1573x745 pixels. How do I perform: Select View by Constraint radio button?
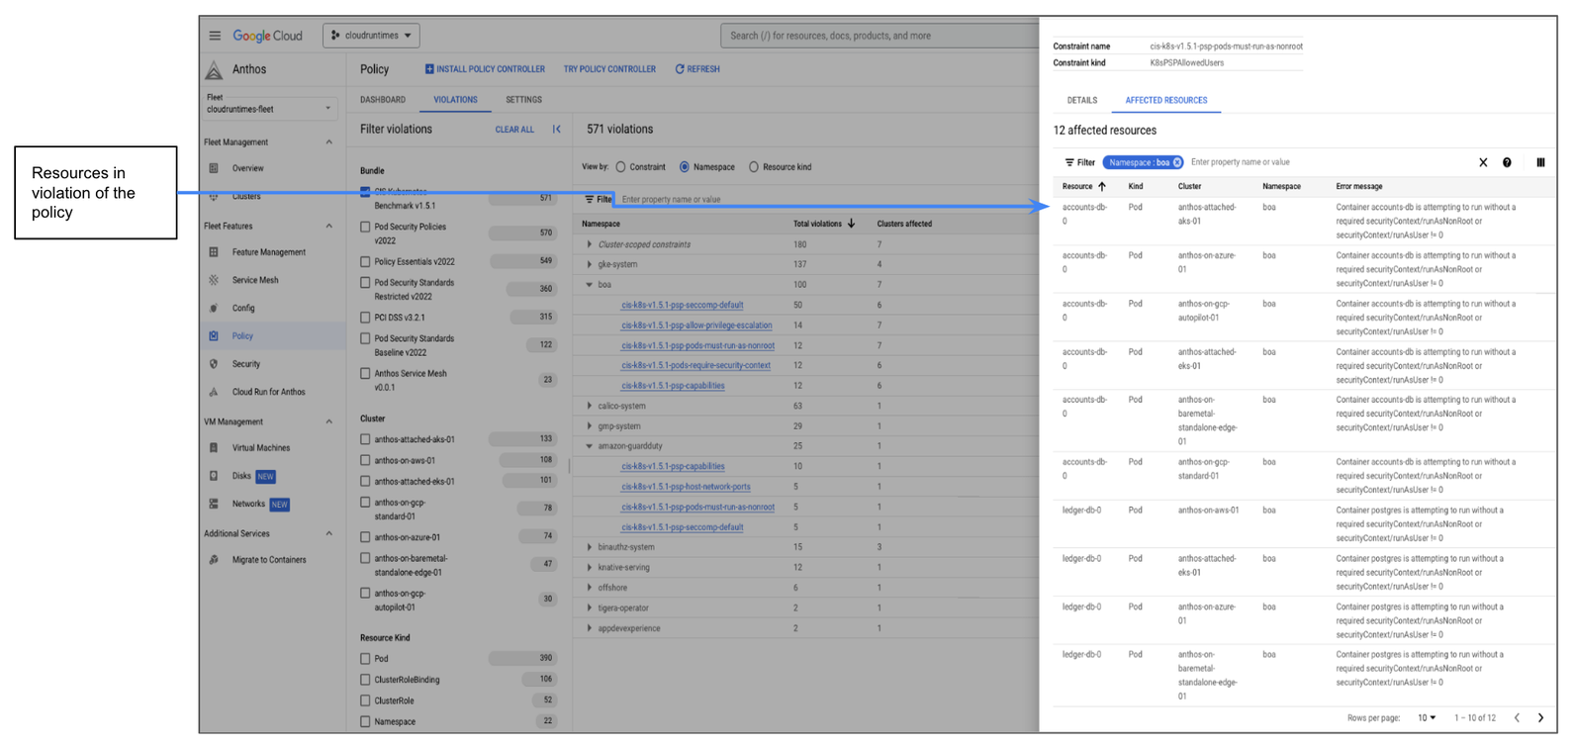coord(620,167)
